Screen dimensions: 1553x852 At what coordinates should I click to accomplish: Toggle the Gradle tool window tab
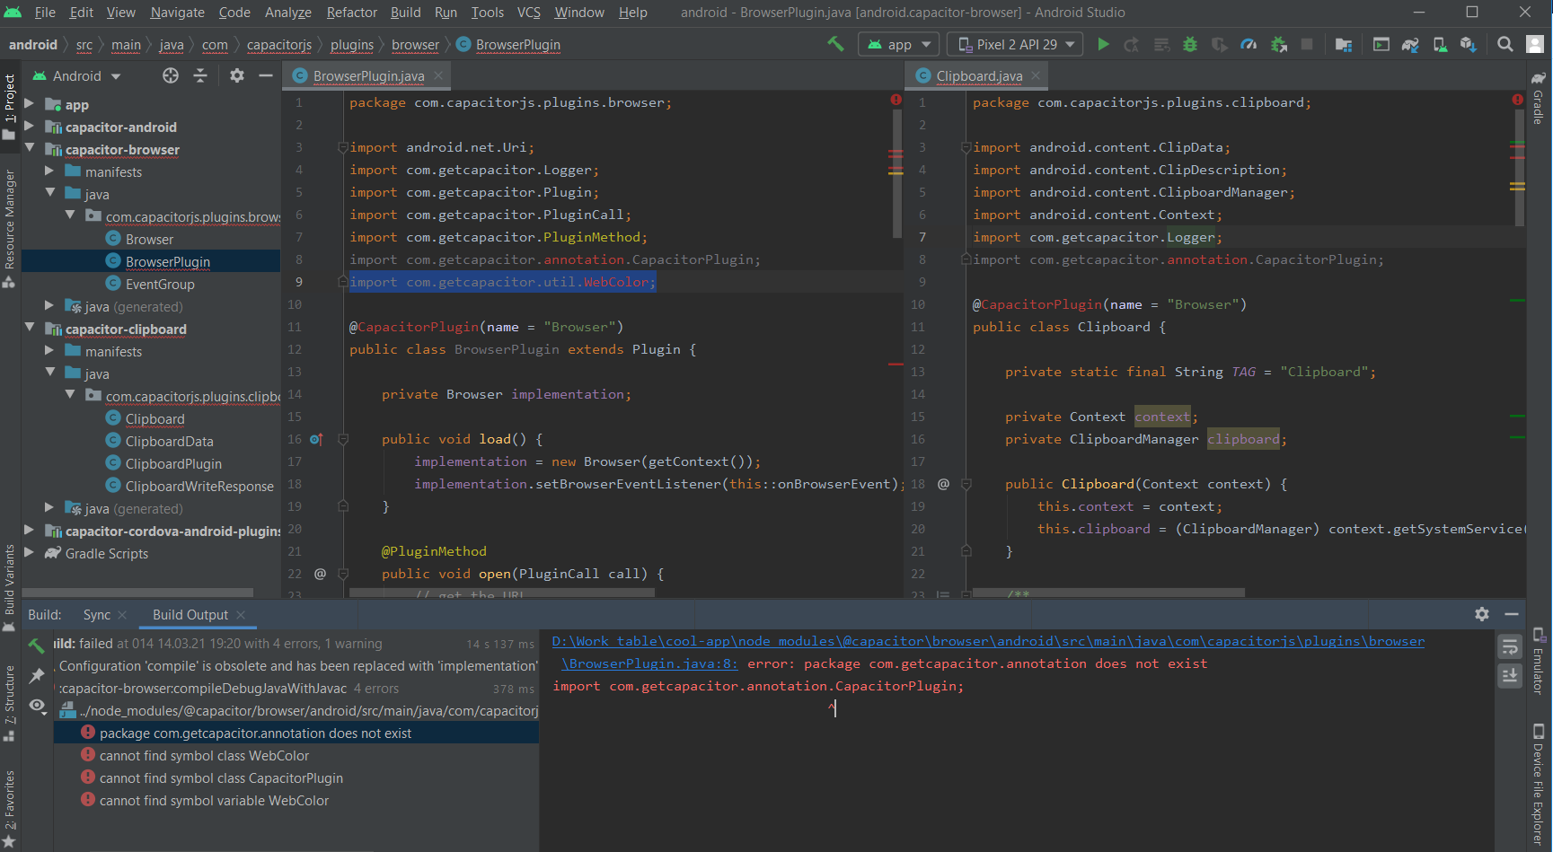1538,99
